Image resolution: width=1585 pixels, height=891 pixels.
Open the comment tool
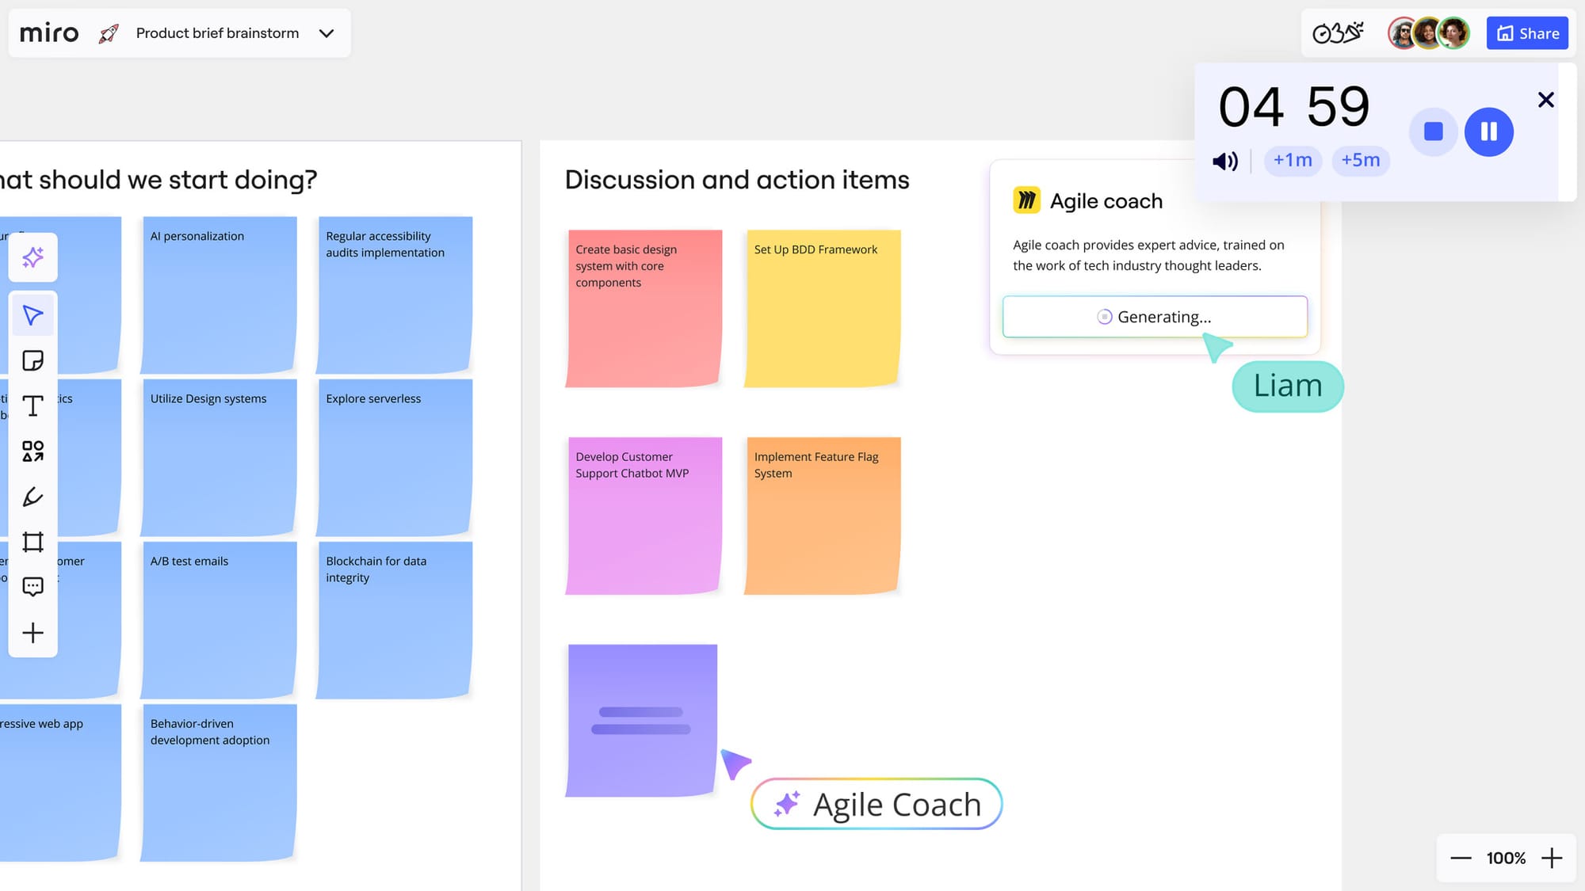tap(32, 587)
